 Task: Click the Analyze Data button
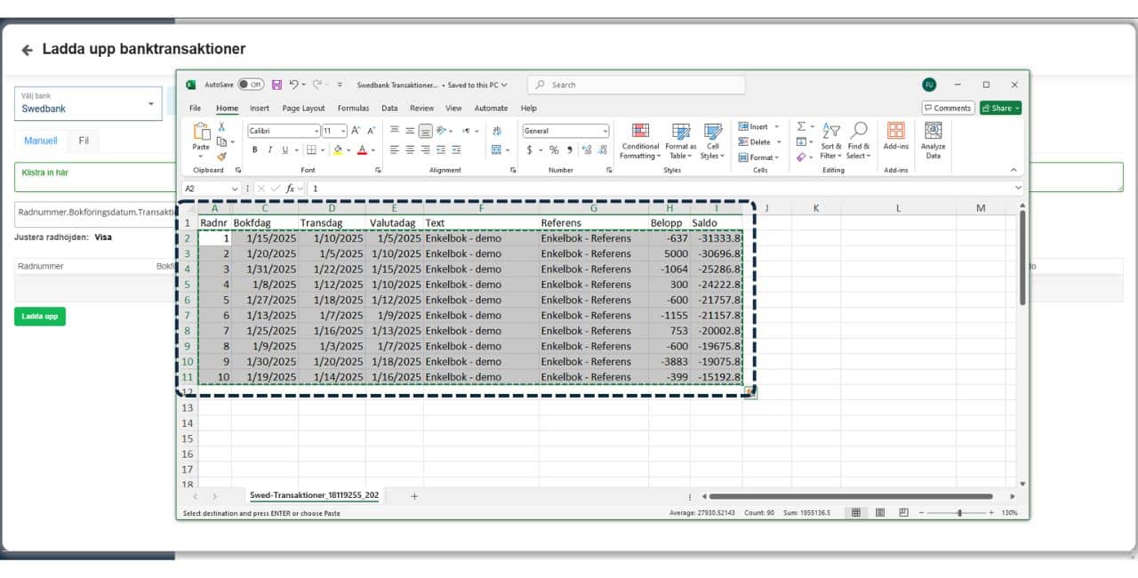pyautogui.click(x=933, y=140)
